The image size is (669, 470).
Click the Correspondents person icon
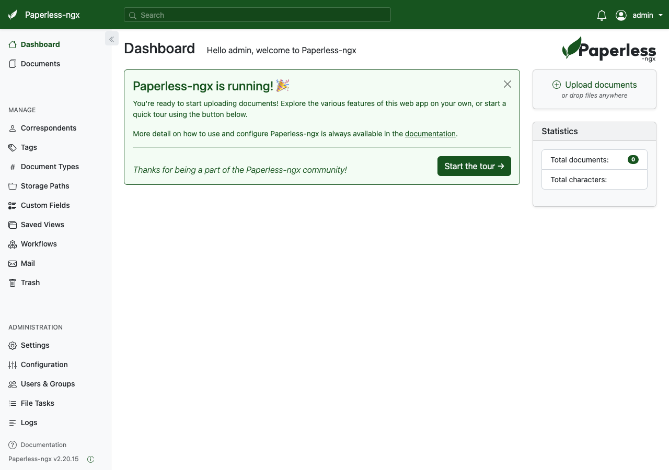pos(13,128)
